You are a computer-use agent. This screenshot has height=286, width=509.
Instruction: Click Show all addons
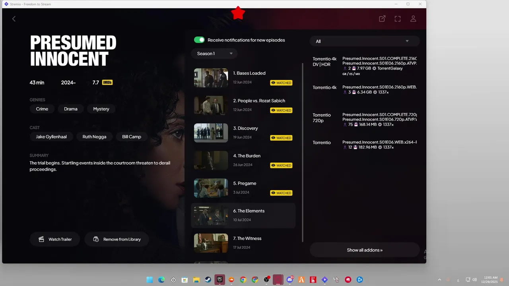point(365,250)
